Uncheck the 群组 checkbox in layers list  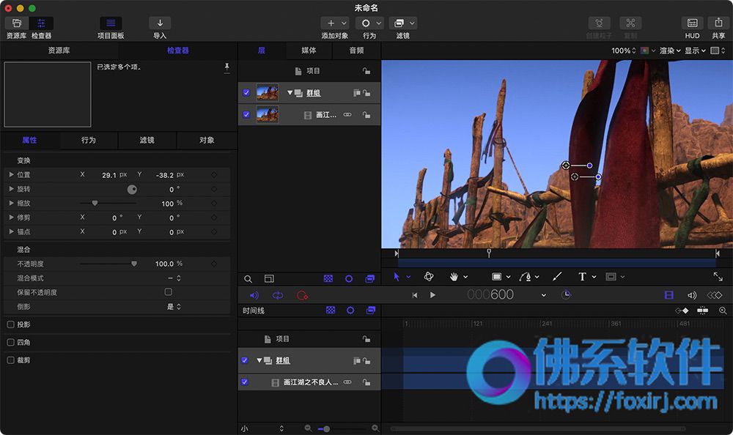246,92
